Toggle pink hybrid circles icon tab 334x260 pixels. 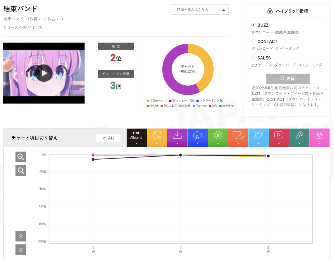point(320,138)
